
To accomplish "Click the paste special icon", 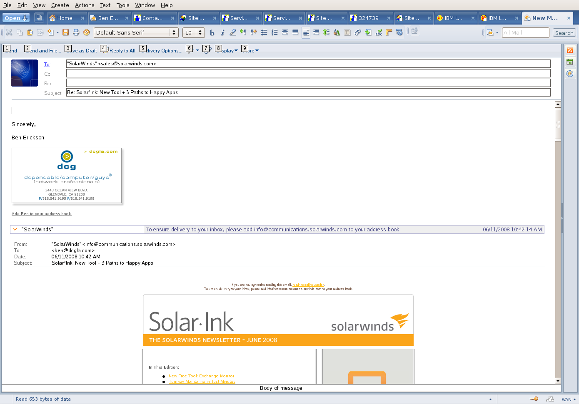I will [x=40, y=32].
